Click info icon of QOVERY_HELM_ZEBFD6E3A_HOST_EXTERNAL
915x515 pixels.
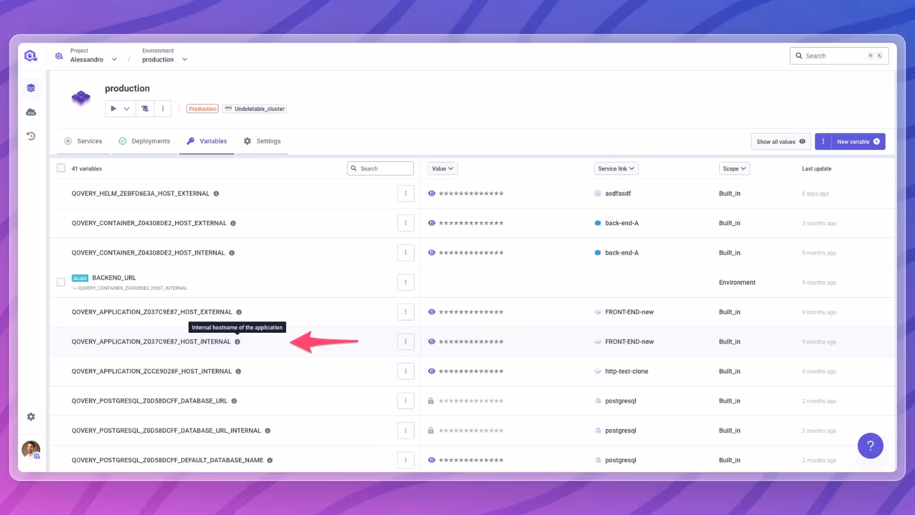click(x=216, y=194)
